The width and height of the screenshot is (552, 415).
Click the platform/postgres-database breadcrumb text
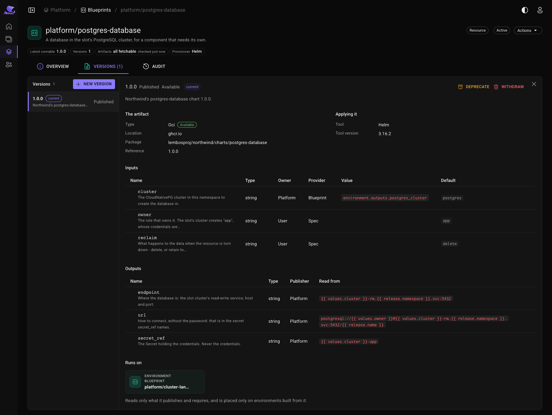(153, 10)
